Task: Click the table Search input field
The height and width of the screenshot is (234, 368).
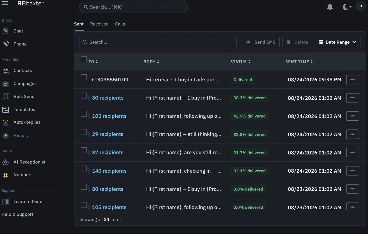Action: tap(158, 42)
